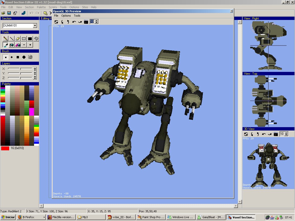Select the Pencil draw tool
Image resolution: width=295 pixels, height=221 pixels.
click(x=5, y=39)
